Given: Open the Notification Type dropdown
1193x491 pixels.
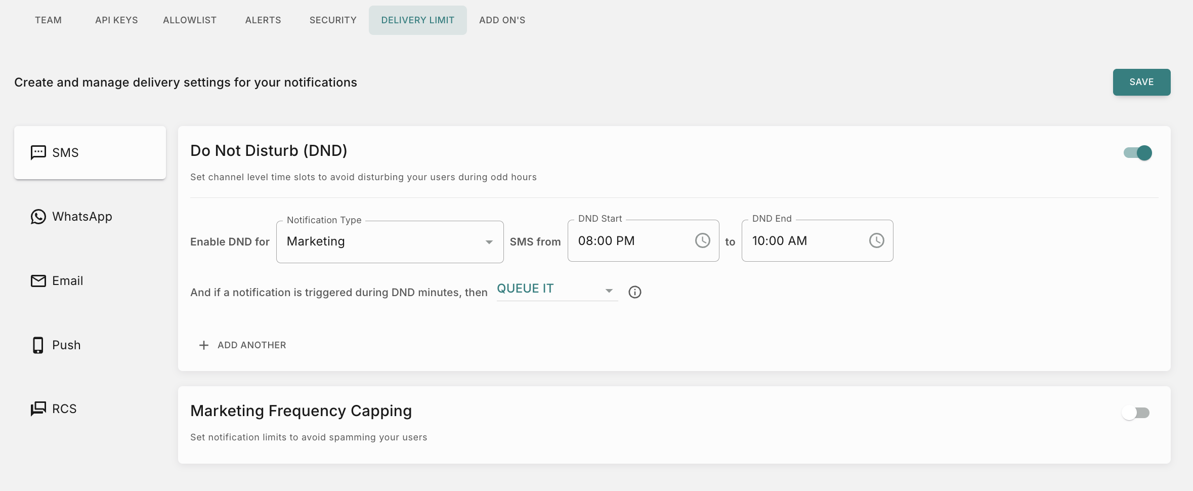Looking at the screenshot, I should (390, 242).
